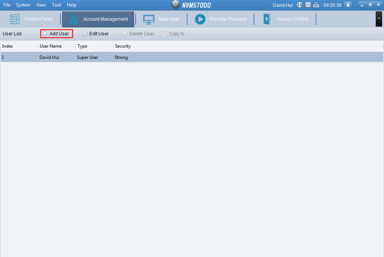
Task: Open the Tool menu
Action: (x=56, y=5)
